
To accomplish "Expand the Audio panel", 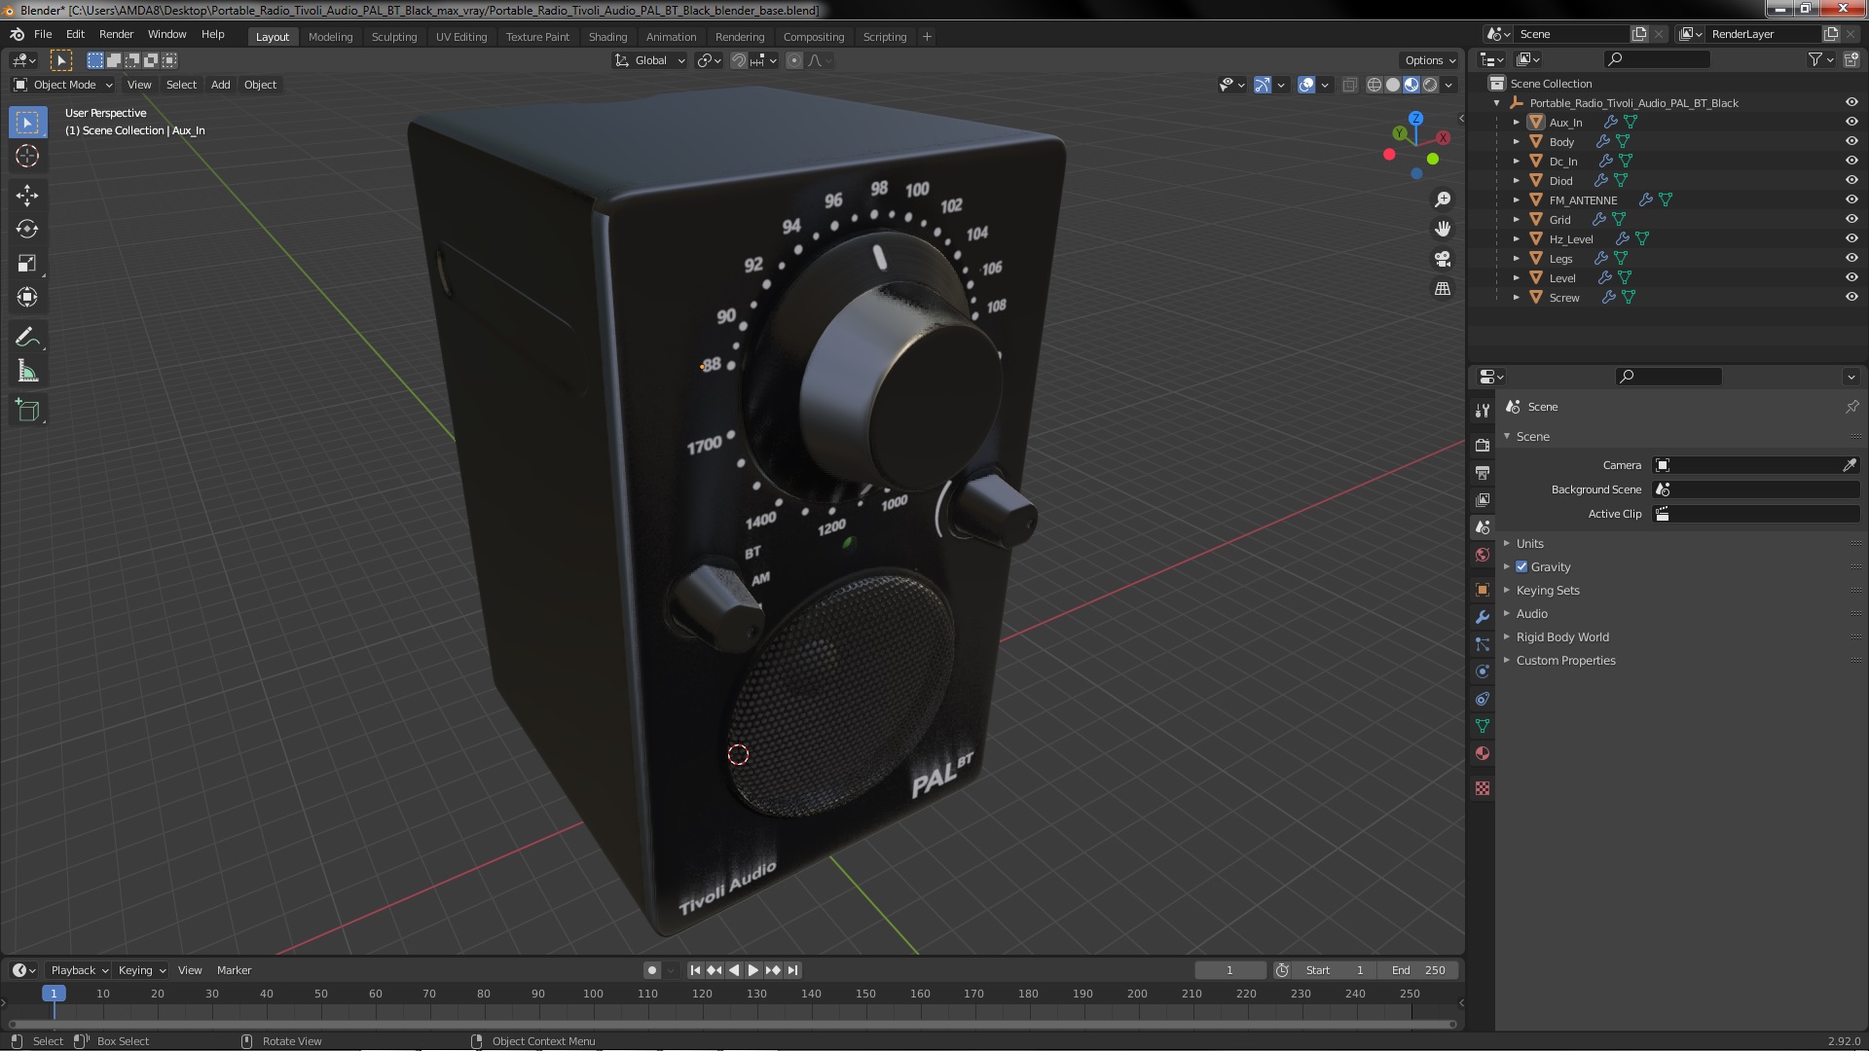I will (x=1531, y=613).
